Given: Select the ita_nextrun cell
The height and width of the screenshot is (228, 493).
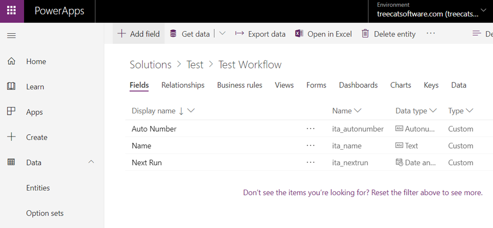Looking at the screenshot, I should [x=350, y=163].
